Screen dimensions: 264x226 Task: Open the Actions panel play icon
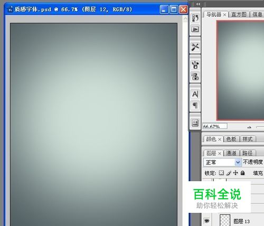coord(195,30)
